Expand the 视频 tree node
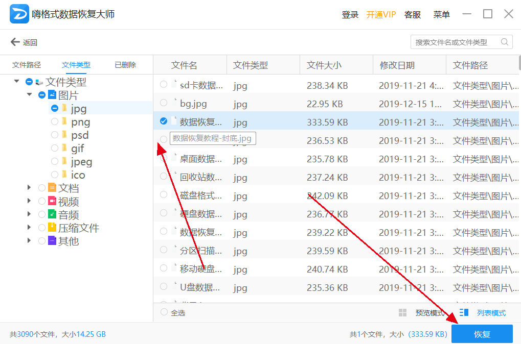Image resolution: width=521 pixels, height=344 pixels. [29, 201]
